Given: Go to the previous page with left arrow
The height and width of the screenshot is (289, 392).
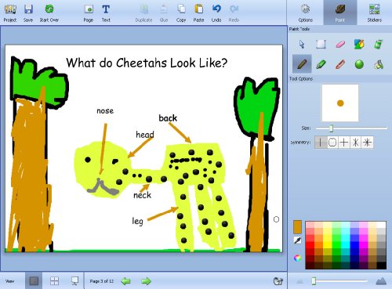Looking at the screenshot, I should pos(126,281).
